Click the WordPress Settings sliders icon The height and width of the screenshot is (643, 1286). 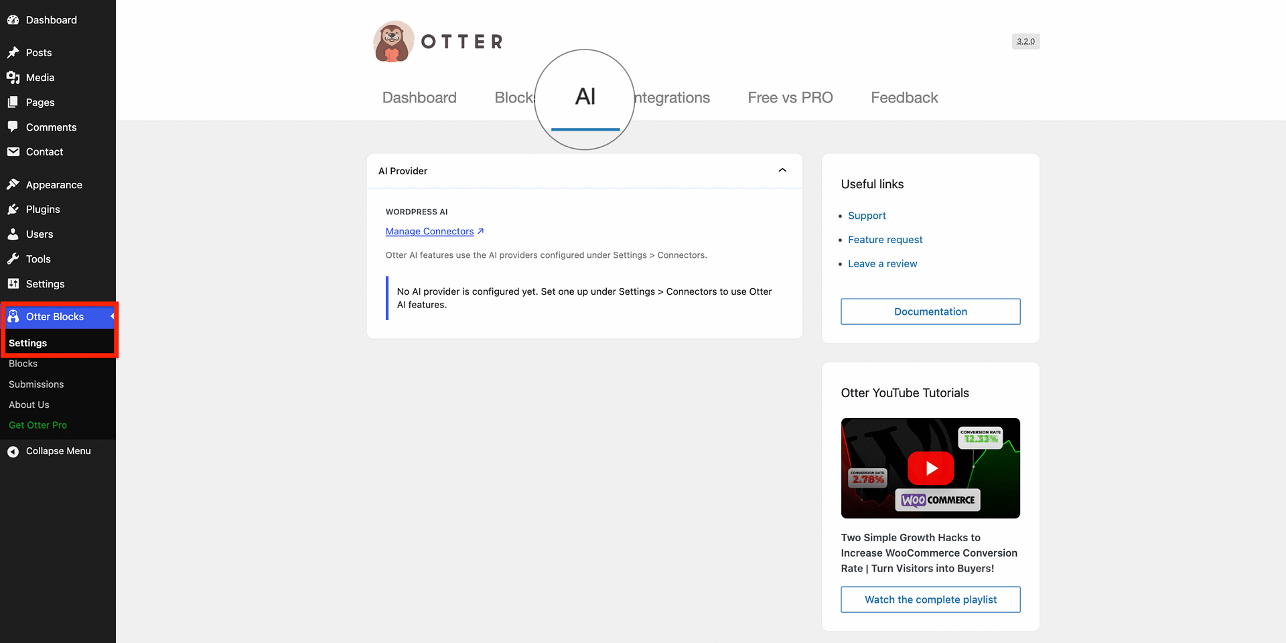tap(13, 284)
